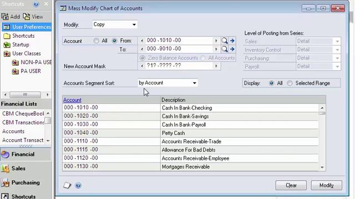The height and width of the screenshot is (199, 355).
Task: Click right arrow of New Account Mask
Action: (216, 66)
